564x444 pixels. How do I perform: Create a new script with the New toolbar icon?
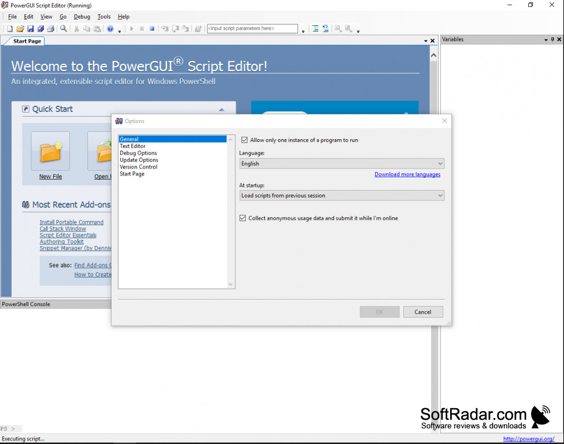10,29
